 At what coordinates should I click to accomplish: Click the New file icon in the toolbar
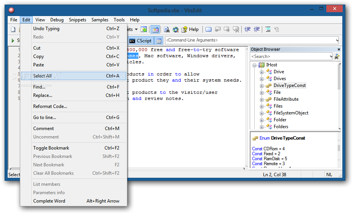13,29
